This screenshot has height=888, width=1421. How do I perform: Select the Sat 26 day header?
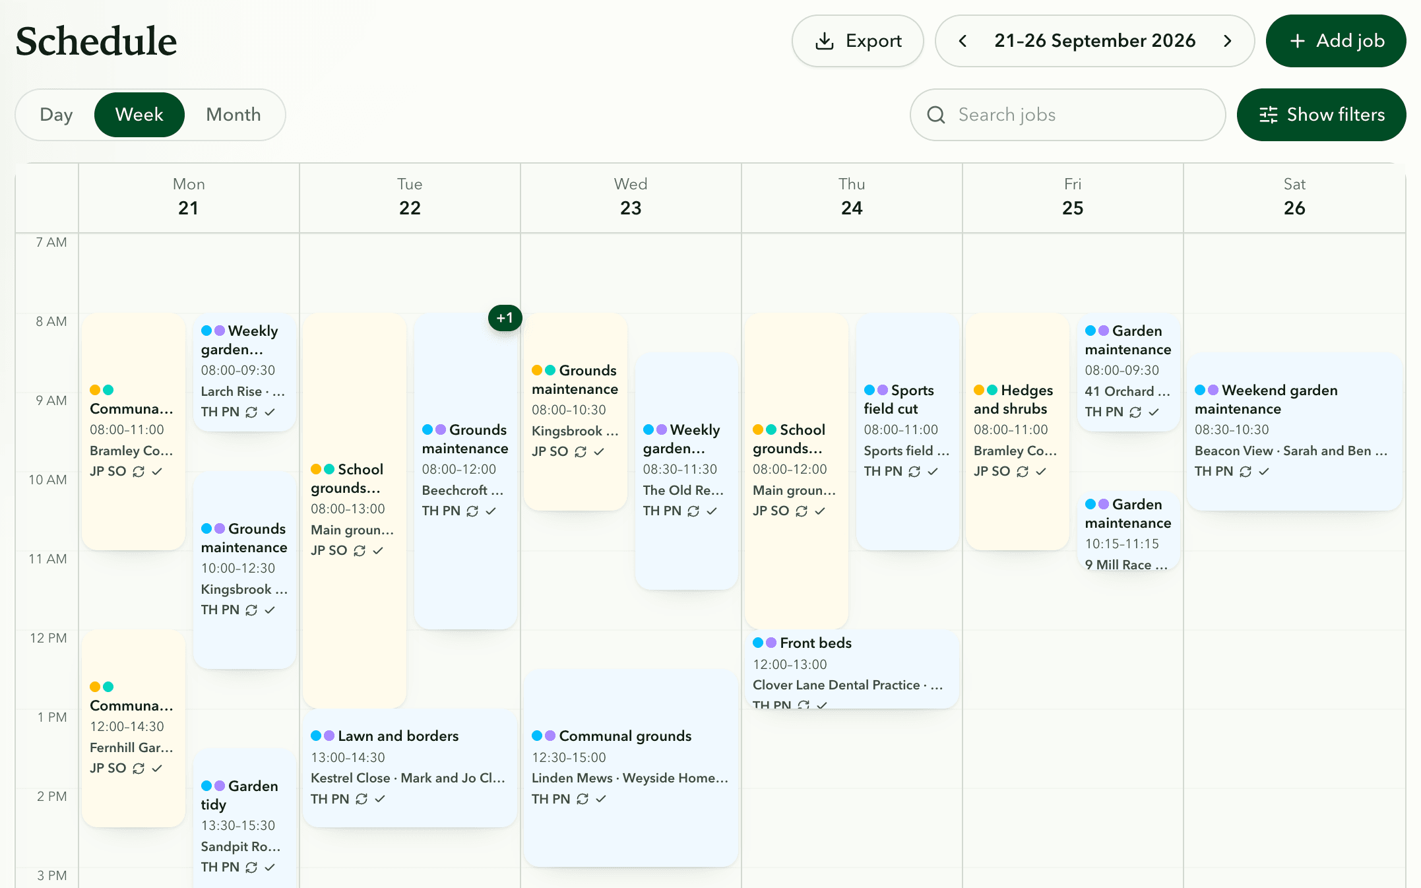point(1294,197)
